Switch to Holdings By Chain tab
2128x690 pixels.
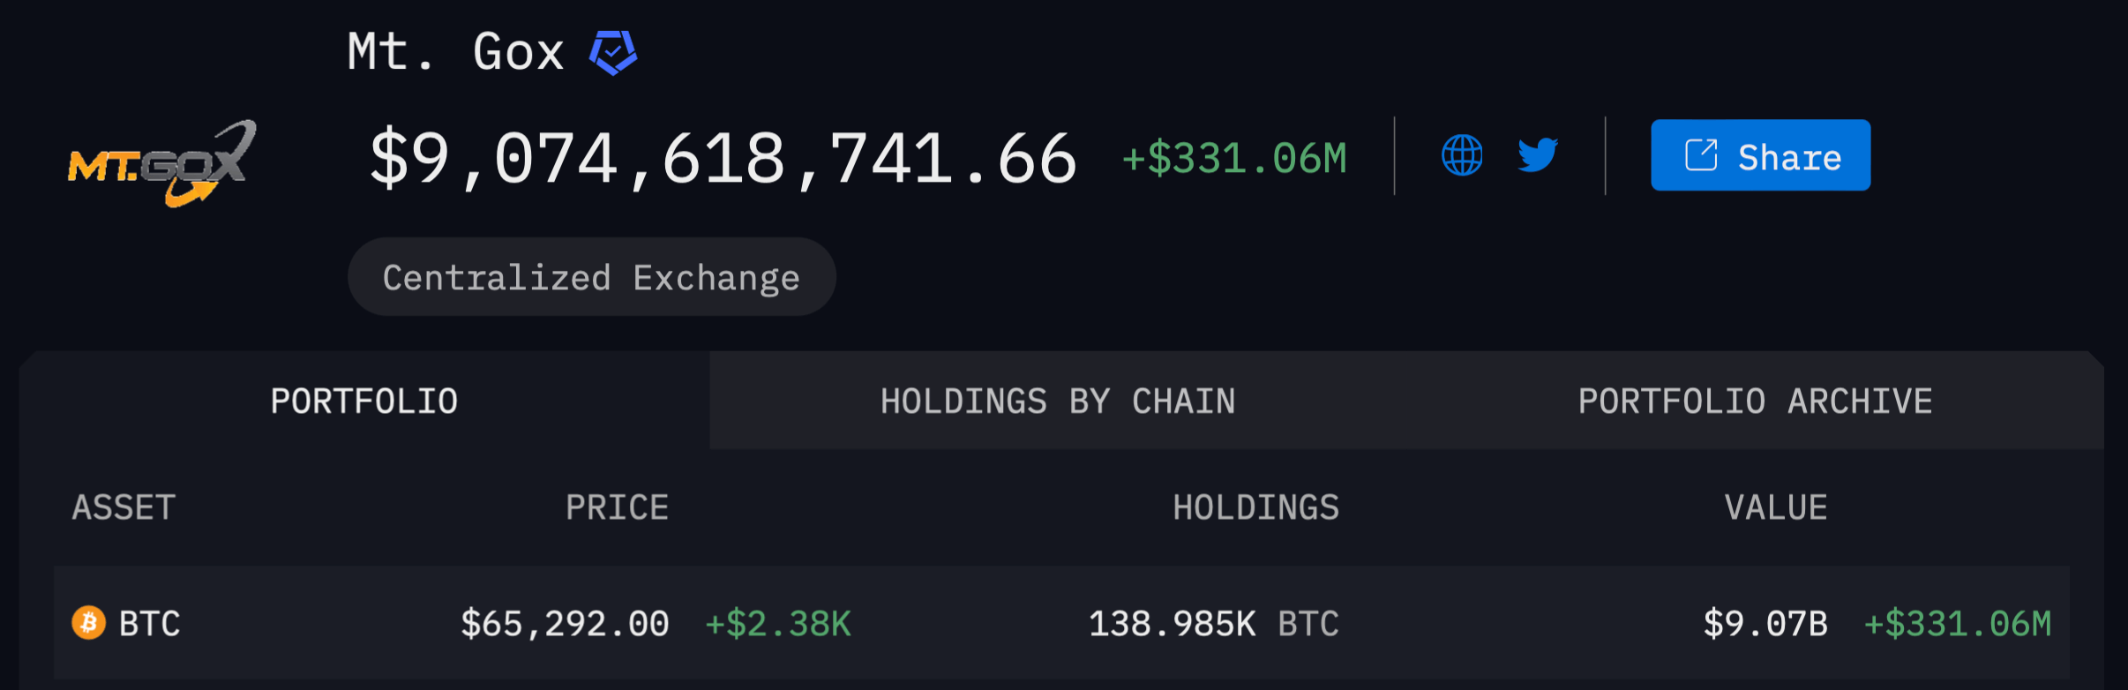coord(1058,401)
